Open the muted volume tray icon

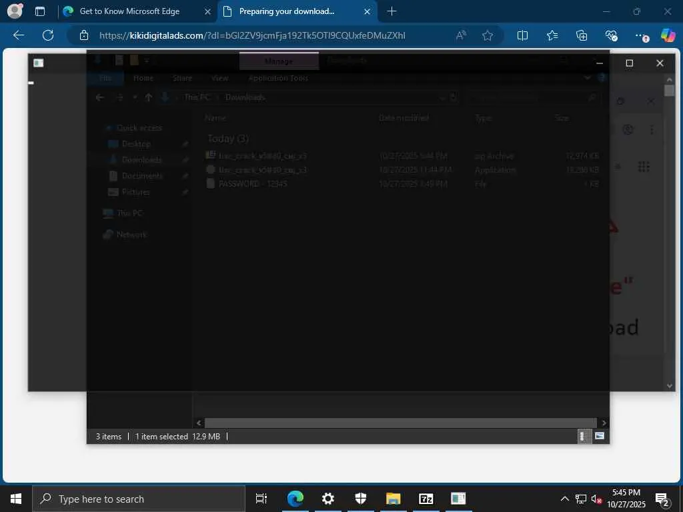click(x=596, y=499)
